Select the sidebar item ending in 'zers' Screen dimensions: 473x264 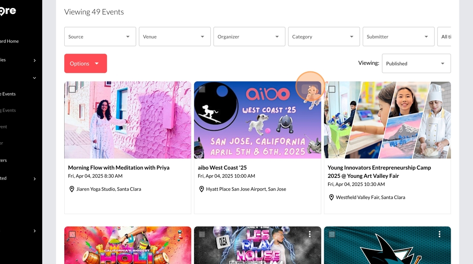point(3,160)
